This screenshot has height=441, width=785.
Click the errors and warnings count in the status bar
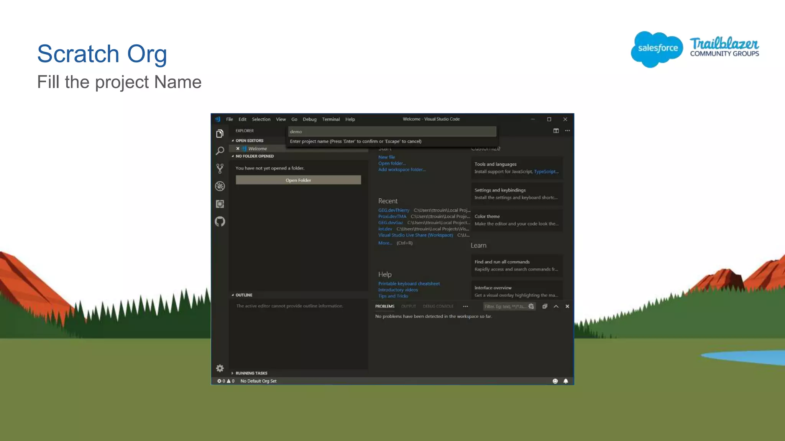(226, 381)
